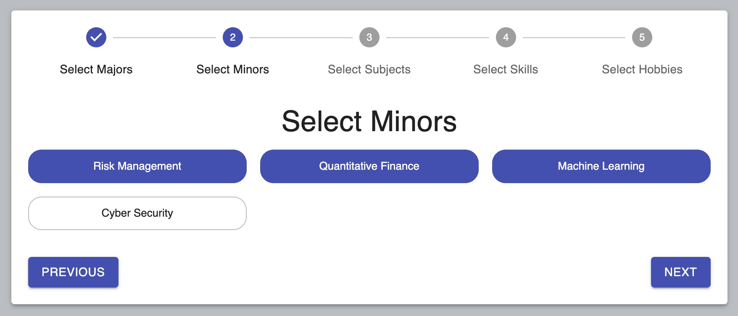This screenshot has width=738, height=316.
Task: Go to the Select Majors step label
Action: pyautogui.click(x=96, y=69)
